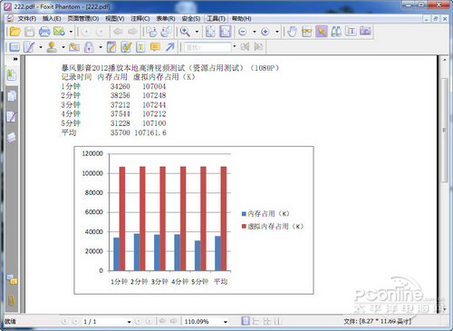The width and height of the screenshot is (453, 331).
Task: Toggle single page layout in status bar
Action: point(246,321)
